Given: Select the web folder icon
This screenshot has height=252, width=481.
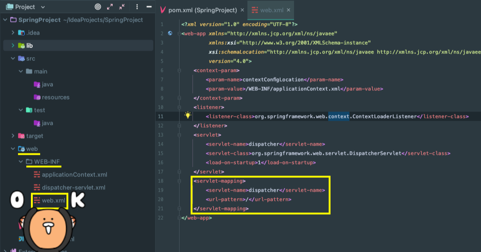Looking at the screenshot, I should point(21,149).
